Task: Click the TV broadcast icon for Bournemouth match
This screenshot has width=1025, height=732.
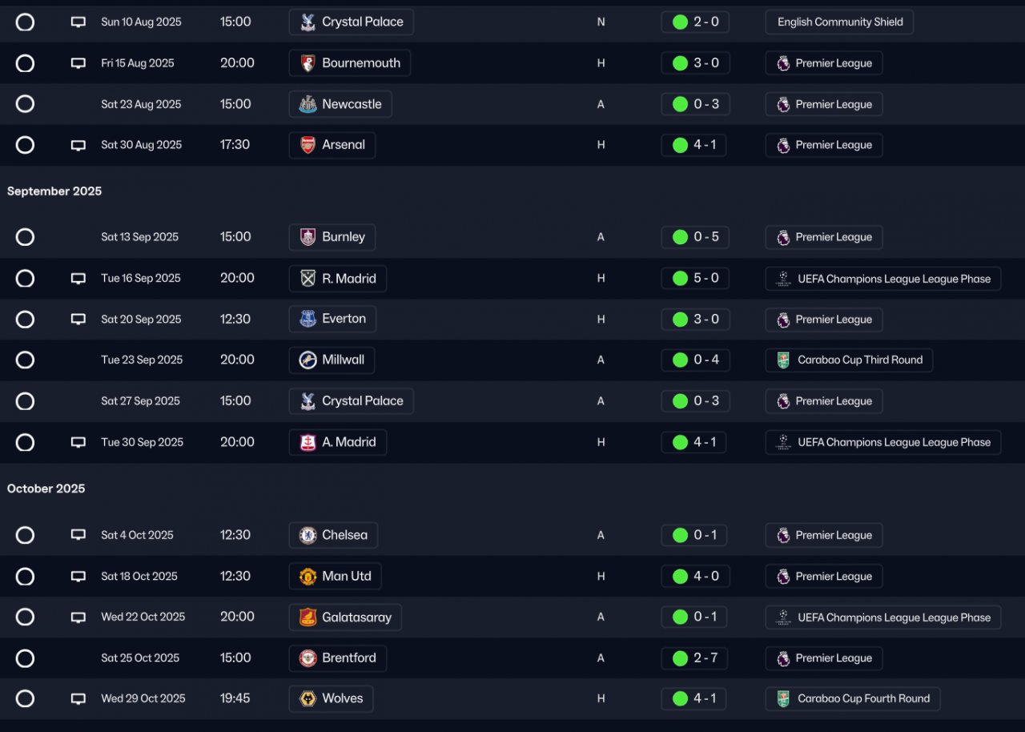Action: [x=78, y=63]
